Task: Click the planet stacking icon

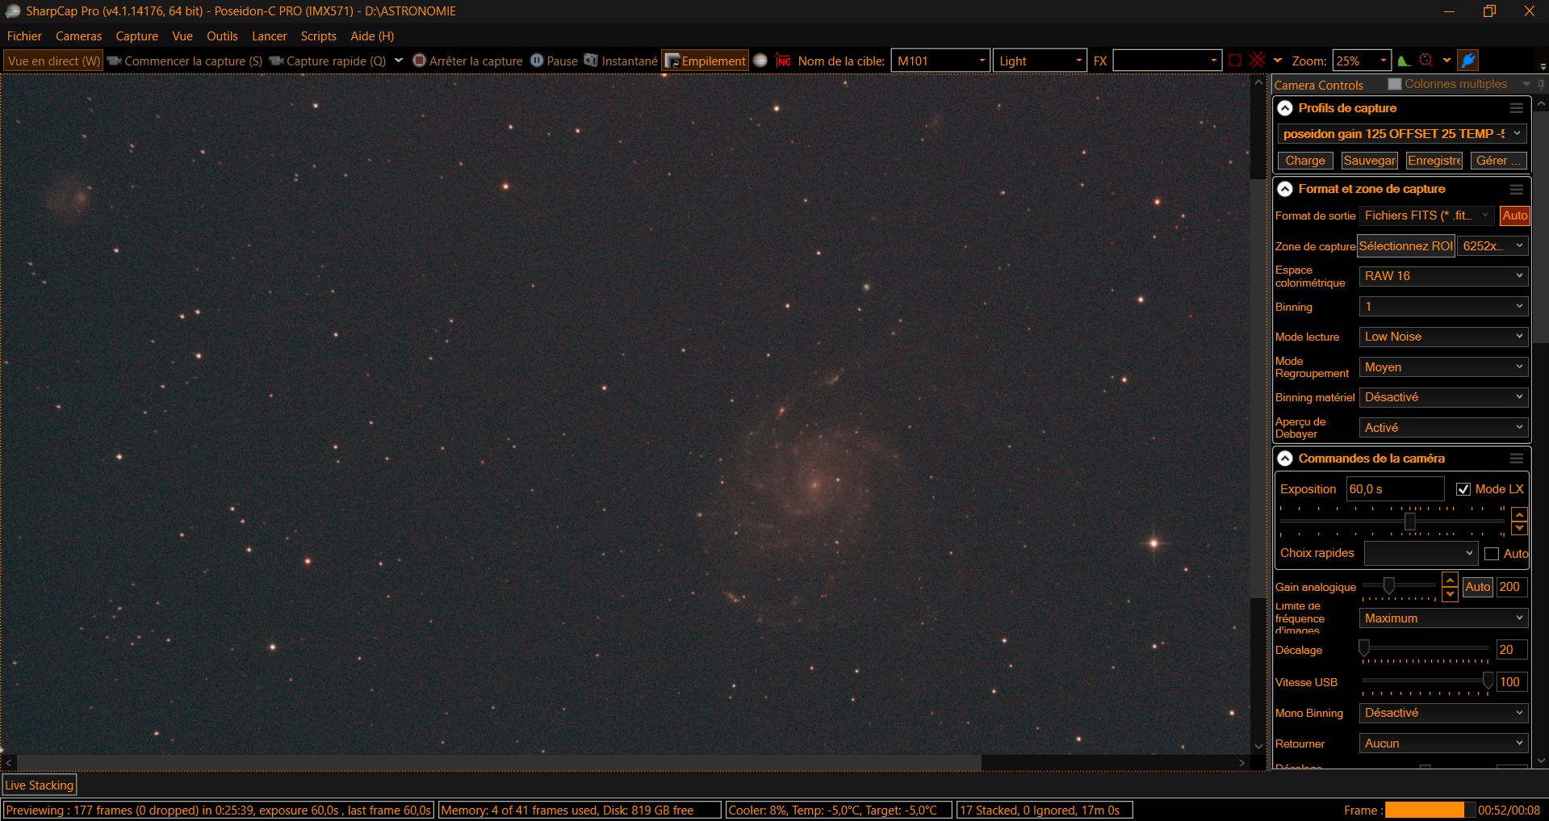Action: pyautogui.click(x=760, y=61)
